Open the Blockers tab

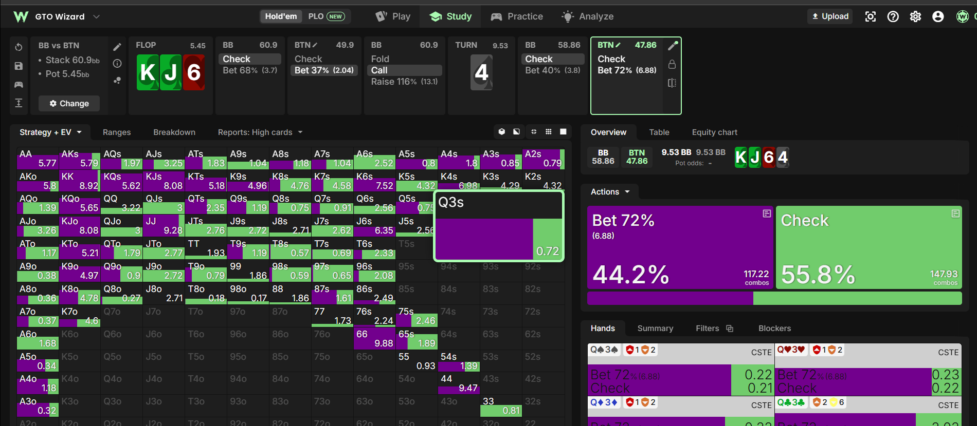click(x=774, y=328)
